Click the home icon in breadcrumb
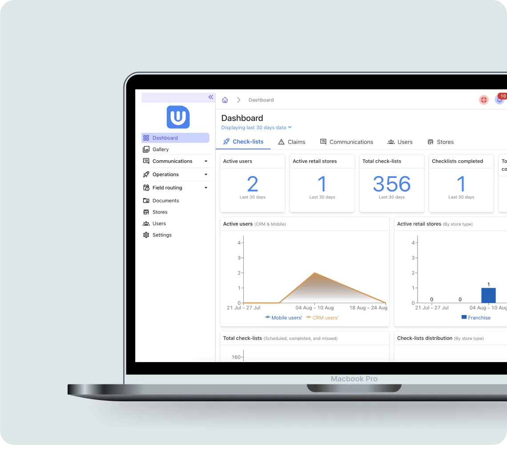This screenshot has height=456, width=507. pyautogui.click(x=225, y=100)
